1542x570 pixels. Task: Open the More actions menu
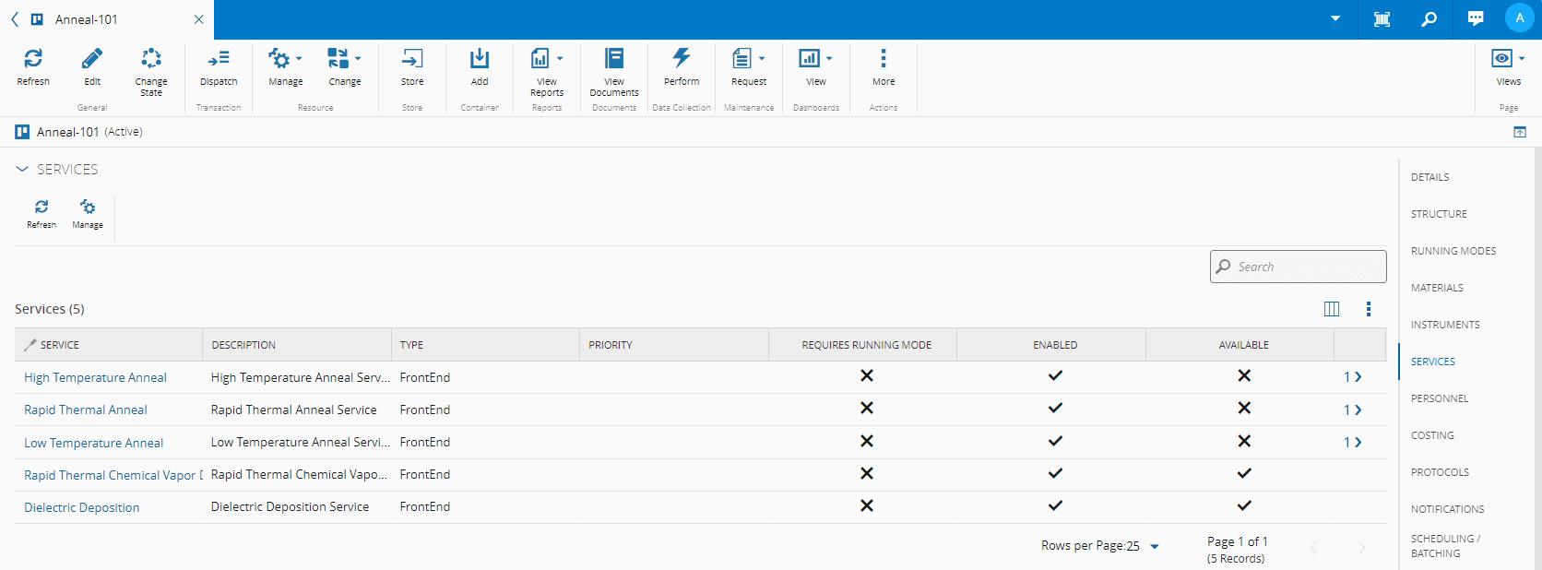click(x=884, y=60)
